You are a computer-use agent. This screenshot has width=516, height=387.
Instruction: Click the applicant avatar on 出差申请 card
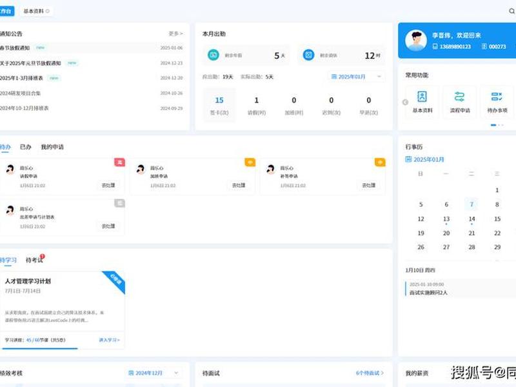(10, 210)
